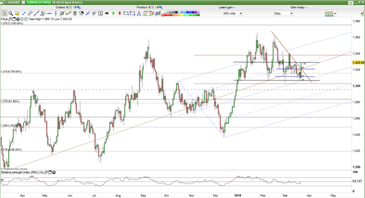Open the Orders search magnifier icon
Viewport: 365px width, 198px height.
pyautogui.click(x=78, y=8)
